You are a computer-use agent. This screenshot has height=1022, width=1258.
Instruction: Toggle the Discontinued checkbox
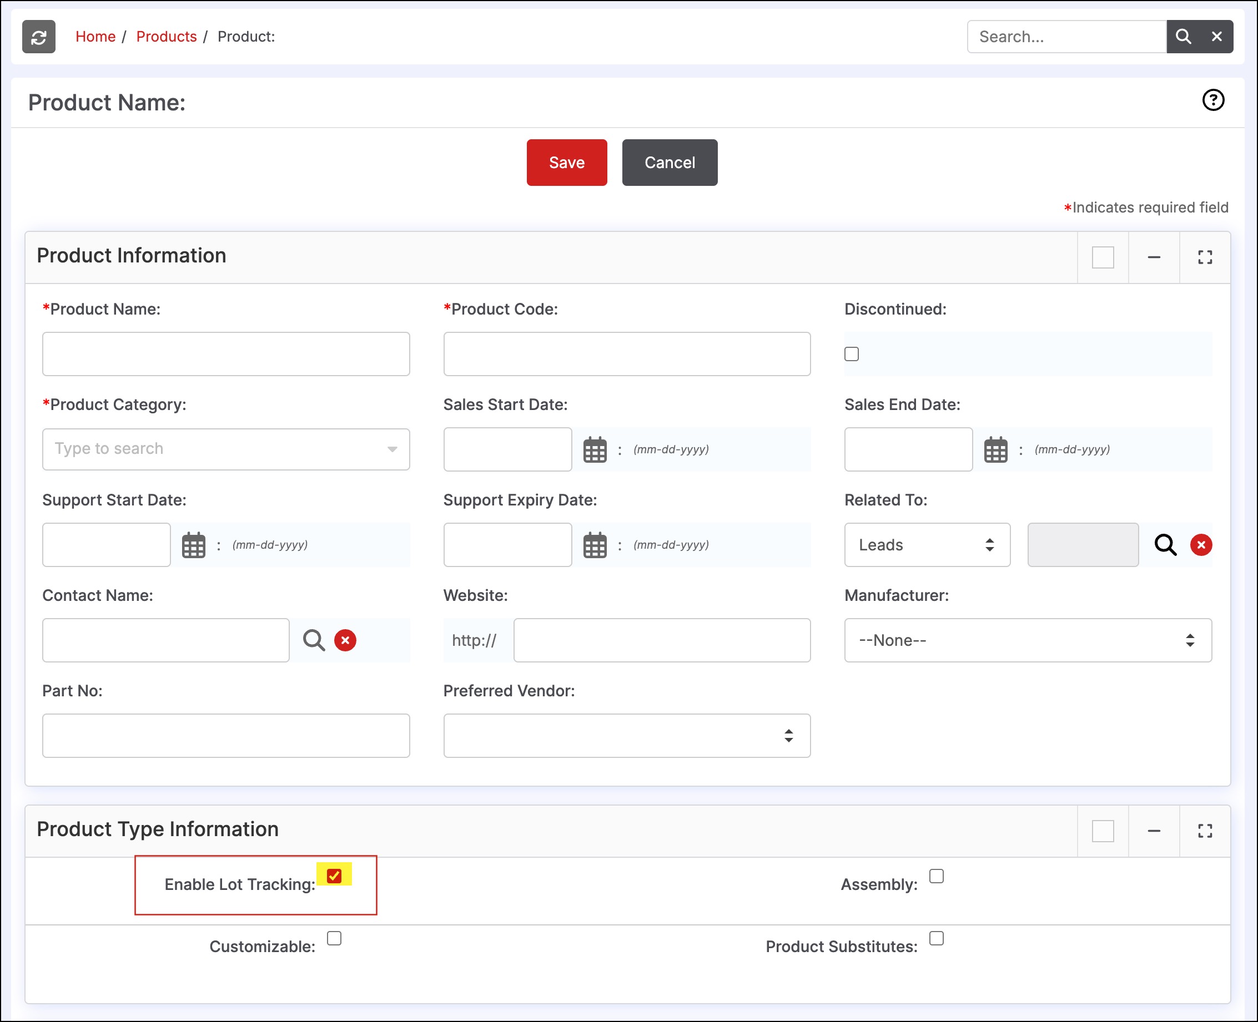coord(852,354)
